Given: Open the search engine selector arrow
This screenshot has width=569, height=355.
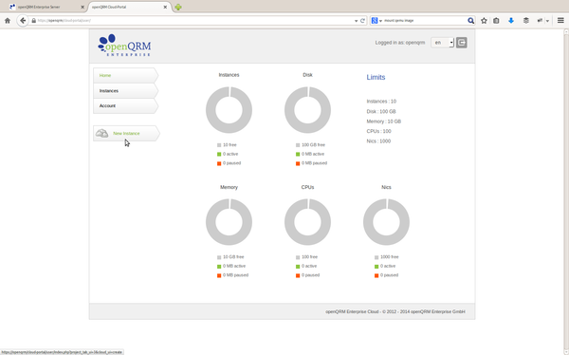Looking at the screenshot, I should click(x=380, y=21).
